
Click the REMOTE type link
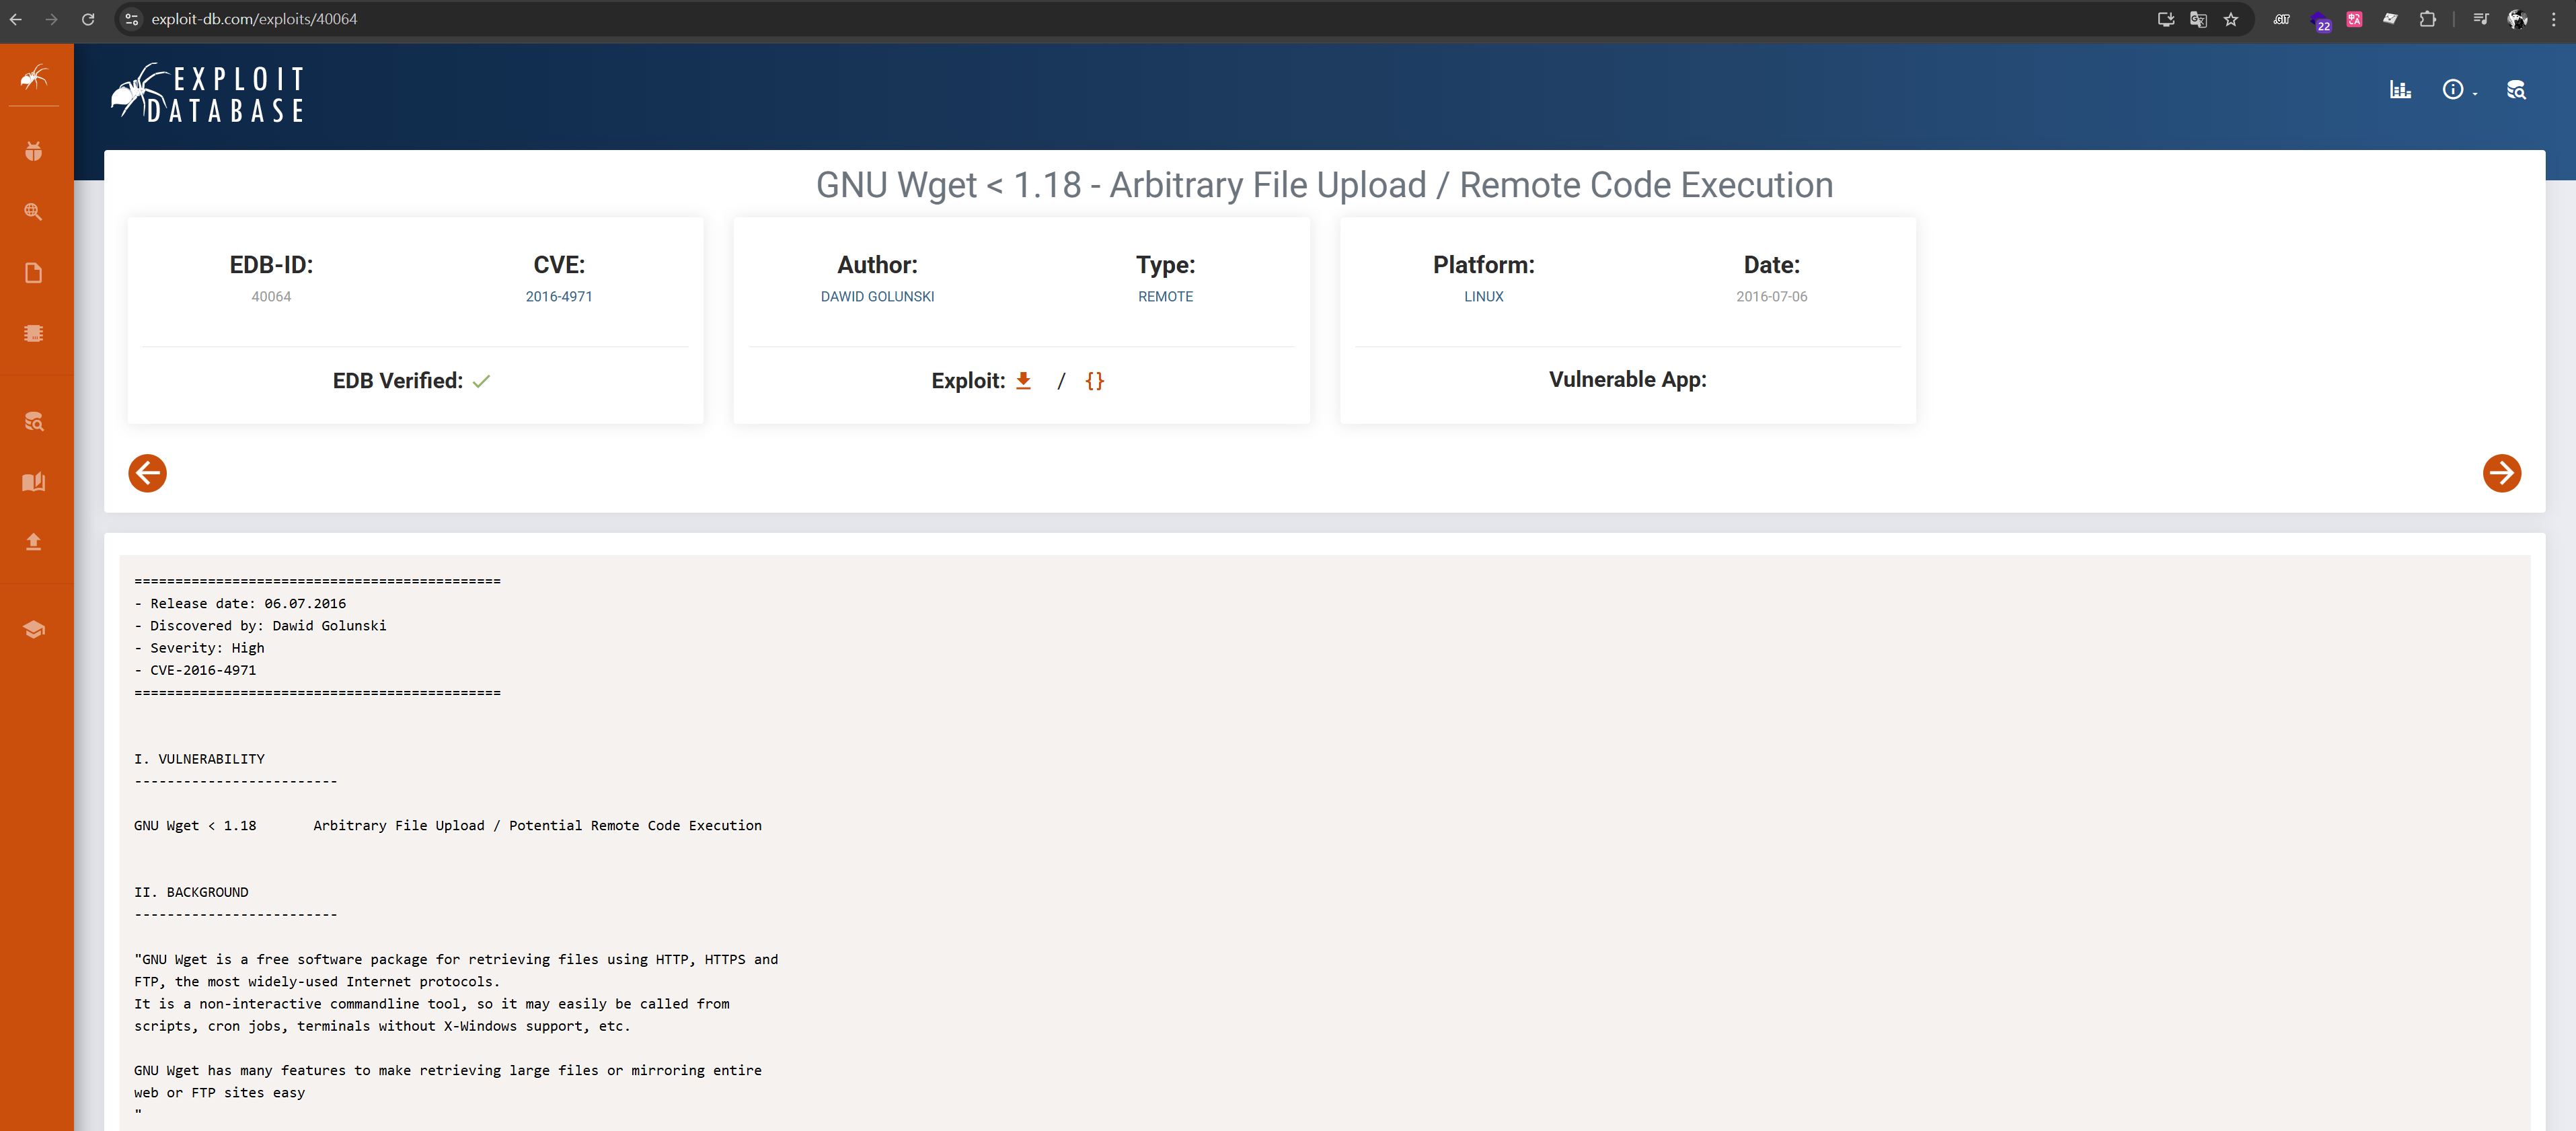tap(1165, 297)
